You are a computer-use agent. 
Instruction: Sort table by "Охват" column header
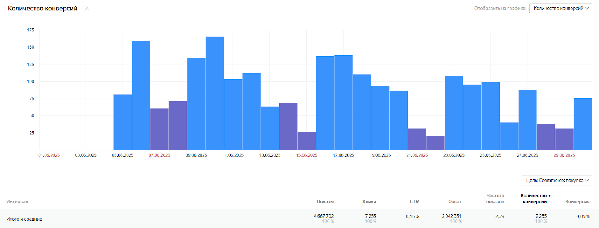[455, 201]
